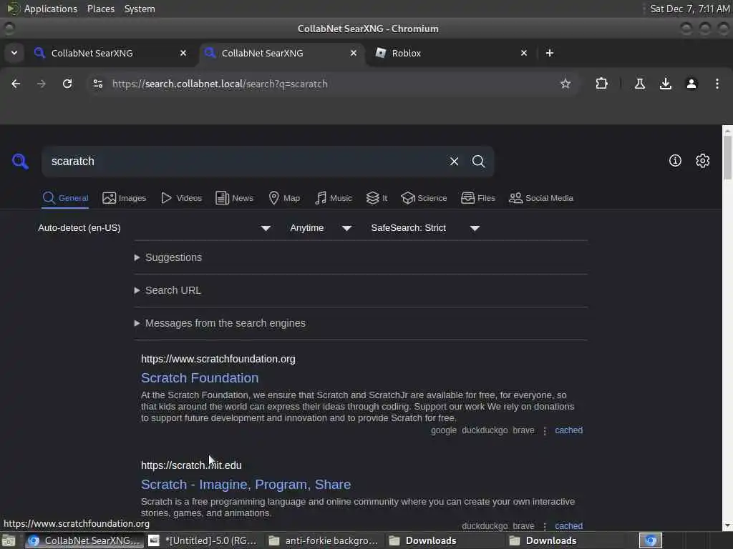Open the Places menu
733x549 pixels.
tap(100, 9)
